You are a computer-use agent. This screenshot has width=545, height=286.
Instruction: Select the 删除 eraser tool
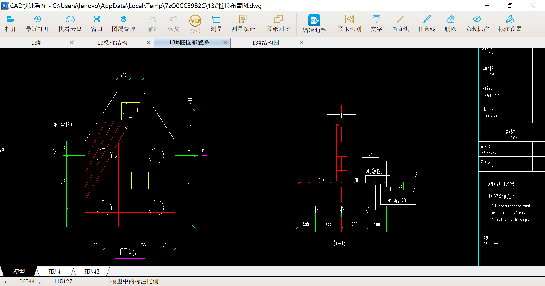tap(450, 24)
